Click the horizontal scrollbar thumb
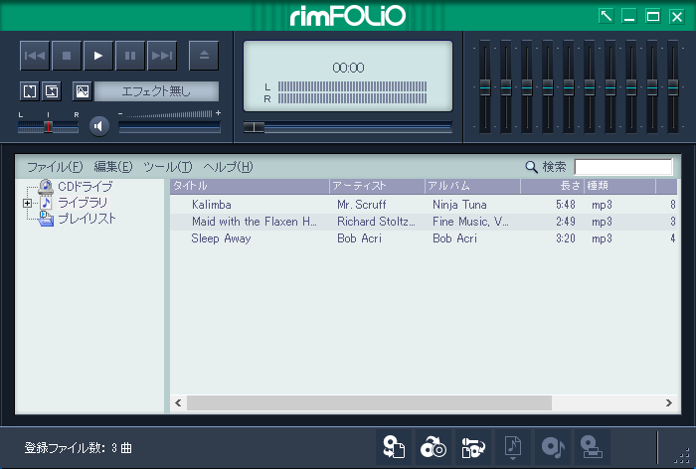The width and height of the screenshot is (696, 469). (x=369, y=402)
